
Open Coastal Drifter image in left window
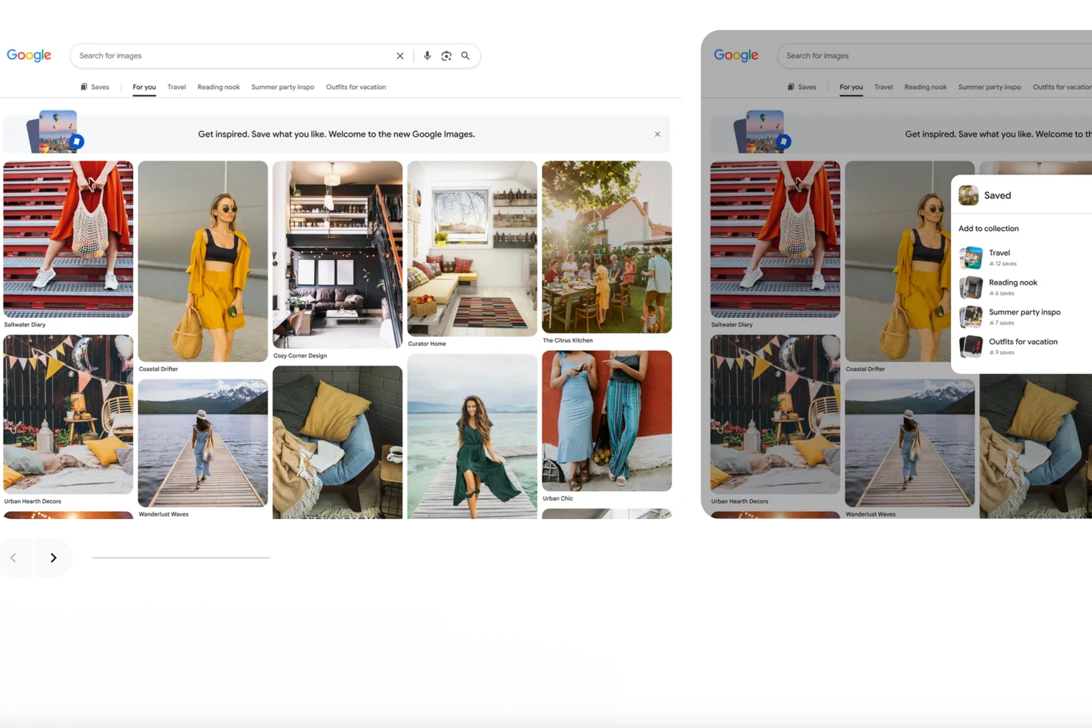point(203,261)
